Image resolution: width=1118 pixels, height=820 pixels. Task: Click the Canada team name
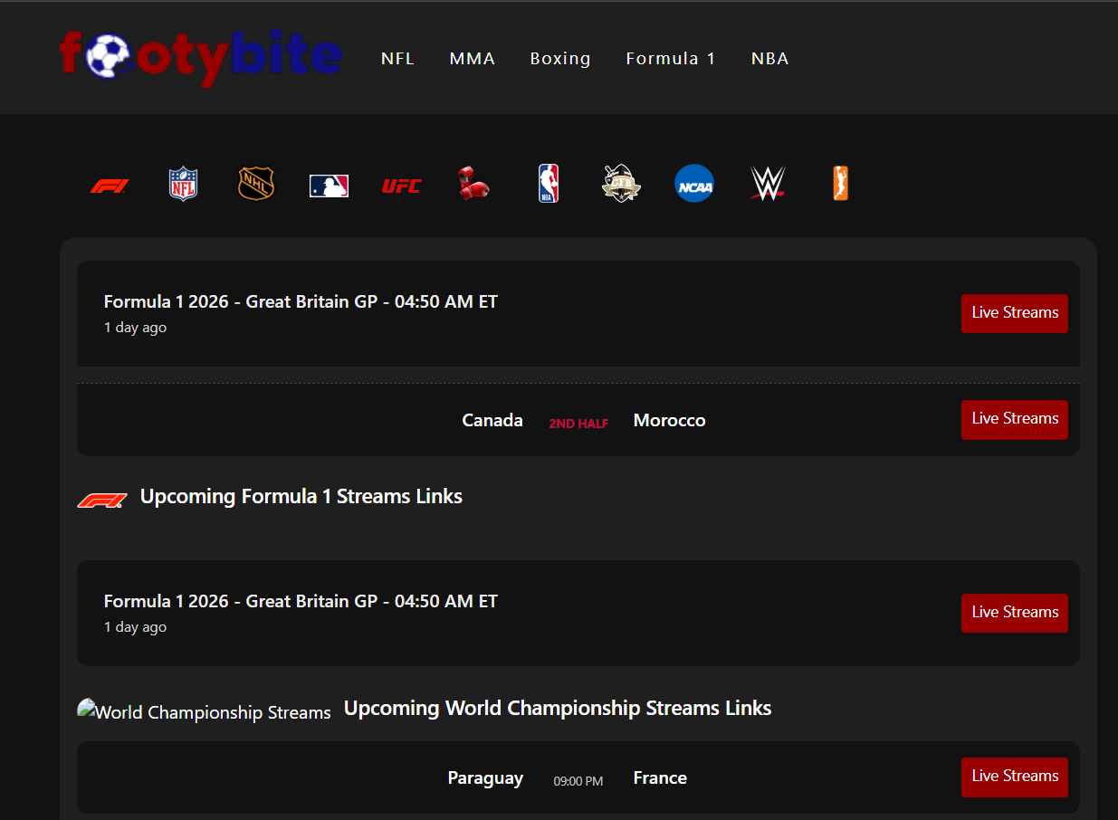(x=492, y=420)
